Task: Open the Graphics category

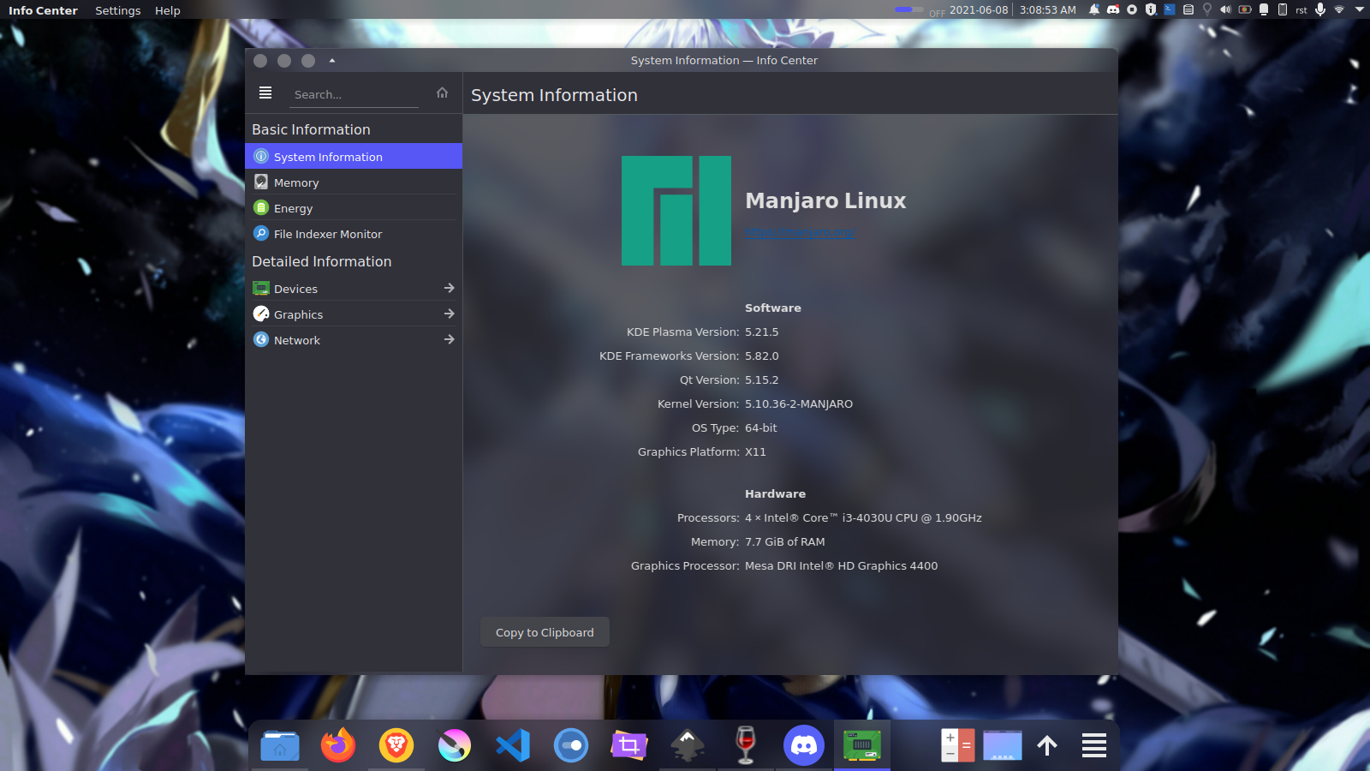Action: [354, 314]
